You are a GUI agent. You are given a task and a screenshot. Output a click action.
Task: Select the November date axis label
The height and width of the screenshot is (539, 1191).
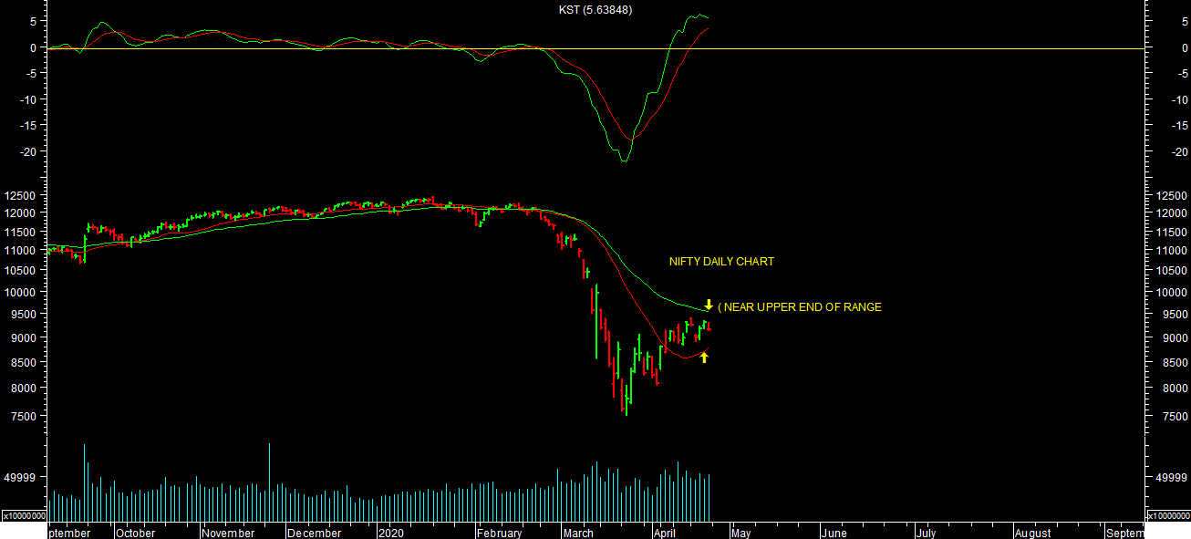click(x=229, y=533)
